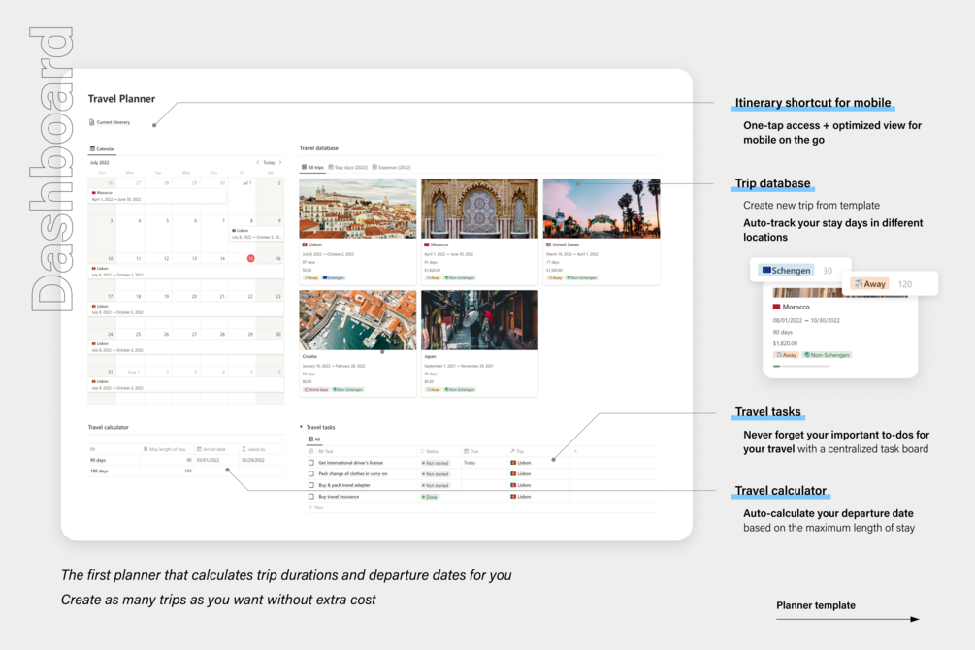Click the Arrival date column calendar icon
This screenshot has height=650, width=975.
199,449
